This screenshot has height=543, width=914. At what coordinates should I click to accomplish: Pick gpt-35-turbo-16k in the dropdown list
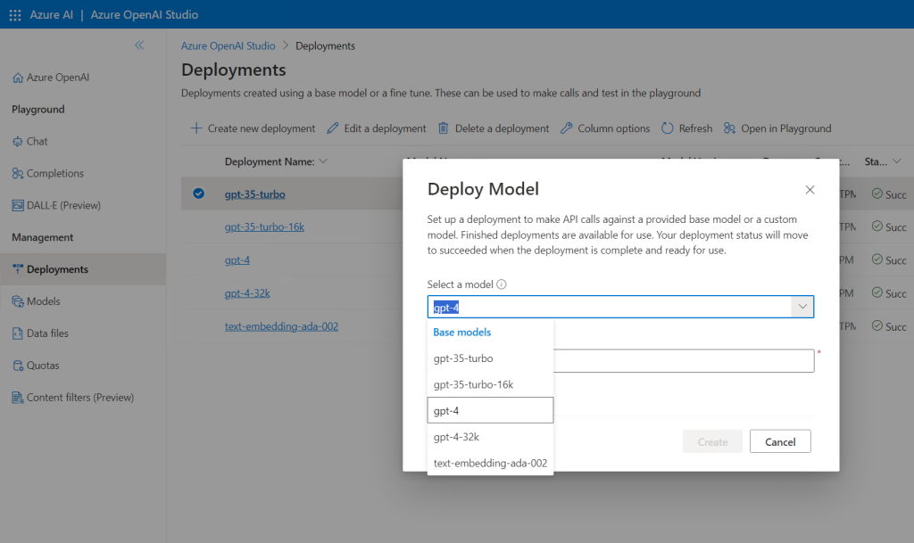tap(473, 384)
